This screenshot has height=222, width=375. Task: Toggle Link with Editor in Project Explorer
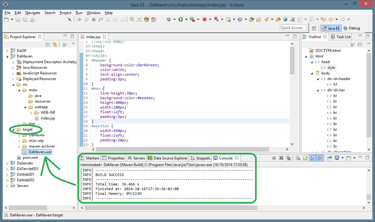(x=55, y=45)
